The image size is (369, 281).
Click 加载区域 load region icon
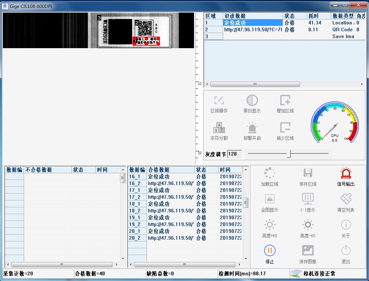(269, 174)
